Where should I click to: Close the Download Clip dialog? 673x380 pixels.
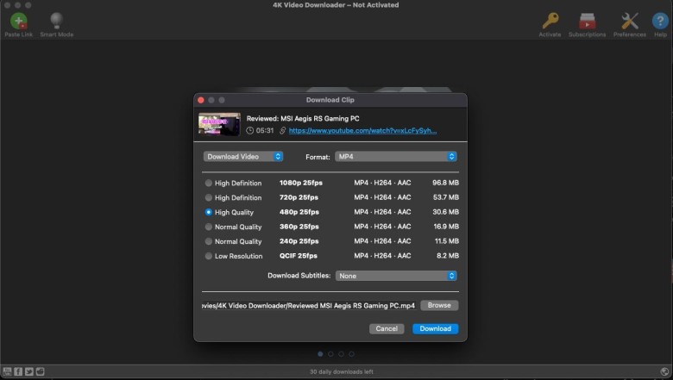[x=201, y=100]
